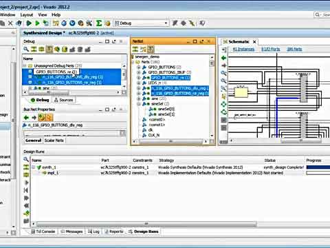330x248 pixels.
Task: Click the collapse all icon in Netlist toolbar
Action: tap(135, 49)
